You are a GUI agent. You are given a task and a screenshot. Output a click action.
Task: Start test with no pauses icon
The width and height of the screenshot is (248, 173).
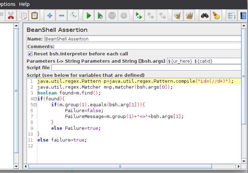point(100,16)
